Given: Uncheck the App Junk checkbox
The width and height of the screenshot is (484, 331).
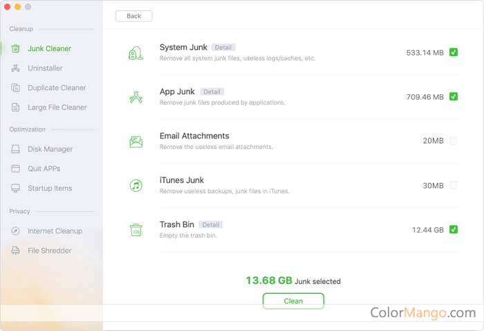Looking at the screenshot, I should [454, 96].
